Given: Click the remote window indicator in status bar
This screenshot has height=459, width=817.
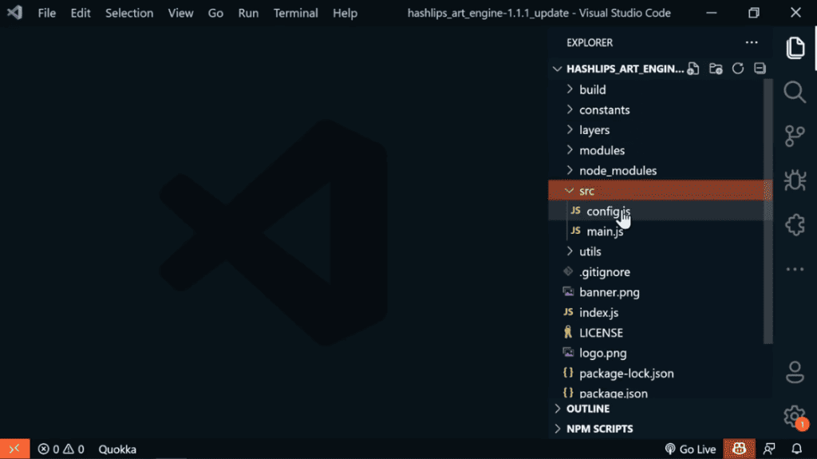Looking at the screenshot, I should click(x=14, y=449).
